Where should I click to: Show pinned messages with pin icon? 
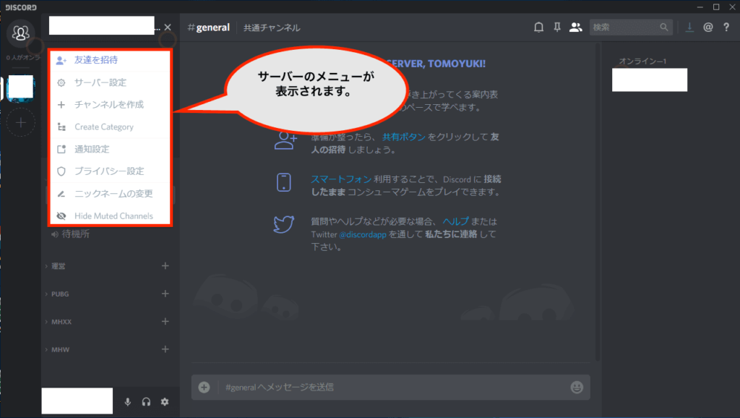tap(556, 27)
